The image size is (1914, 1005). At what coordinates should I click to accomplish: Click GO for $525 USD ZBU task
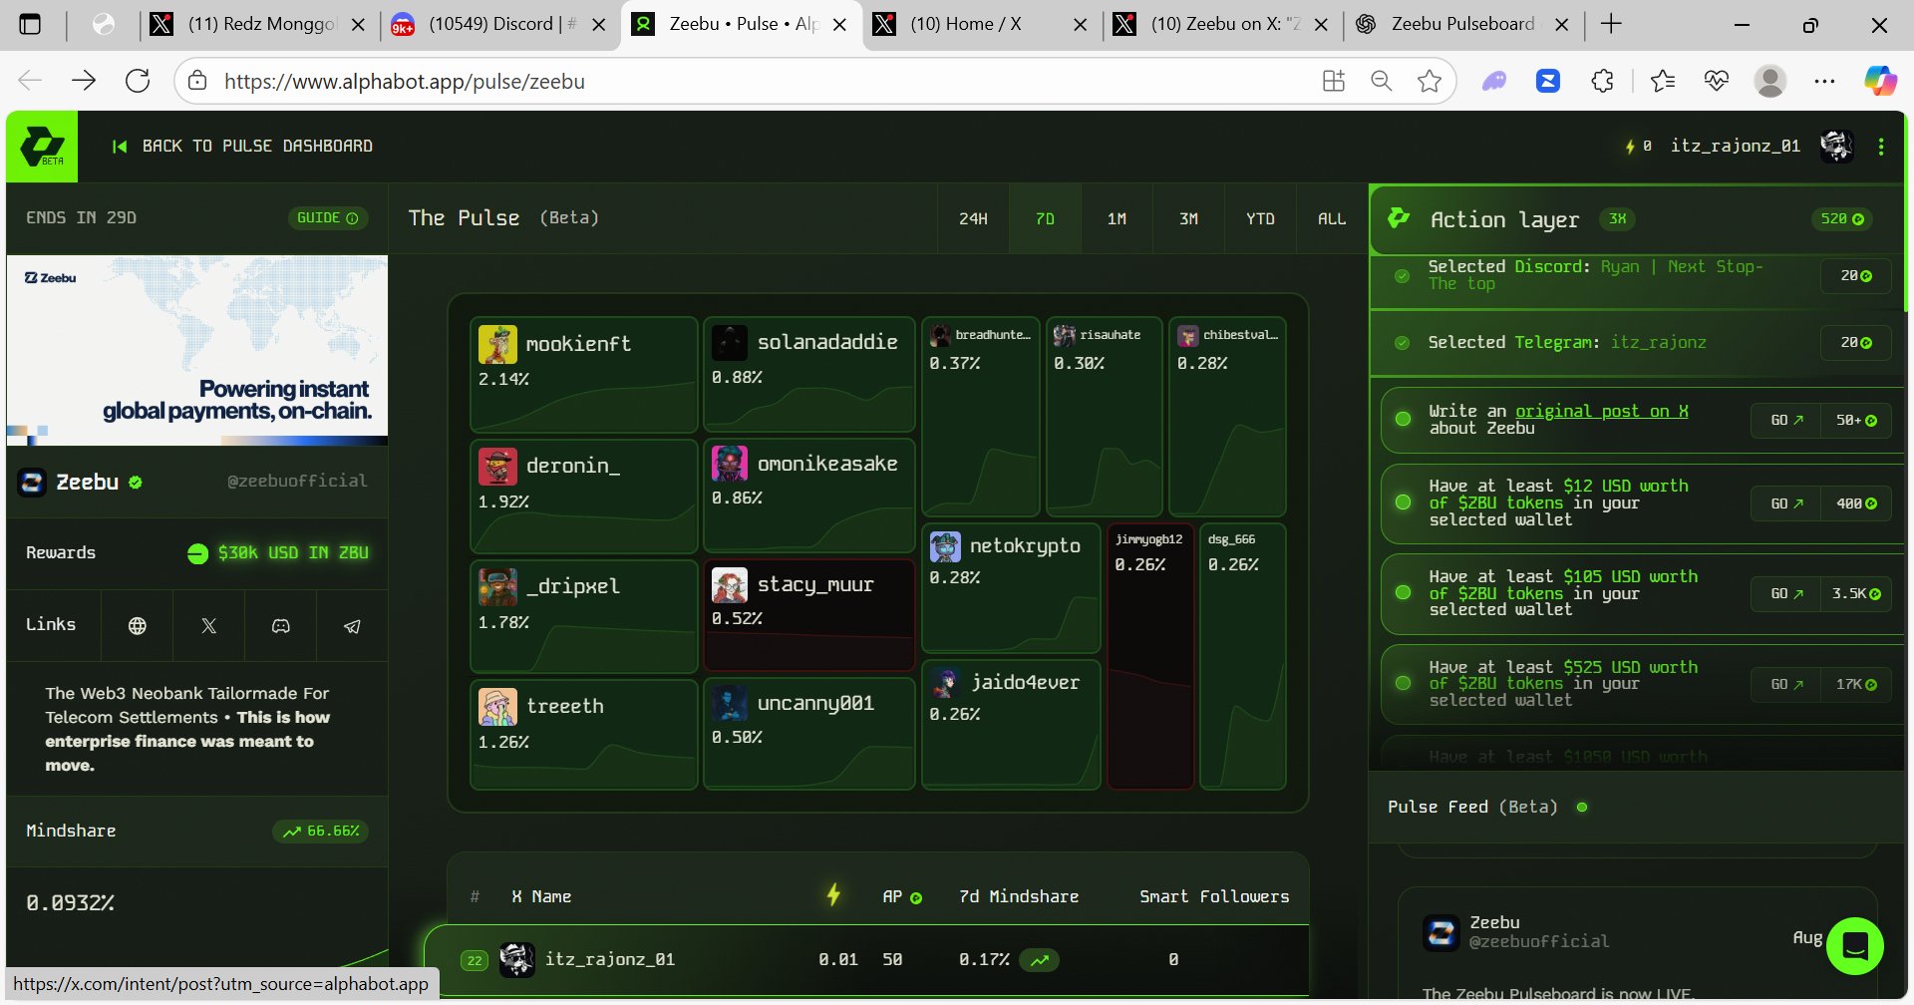pos(1786,684)
